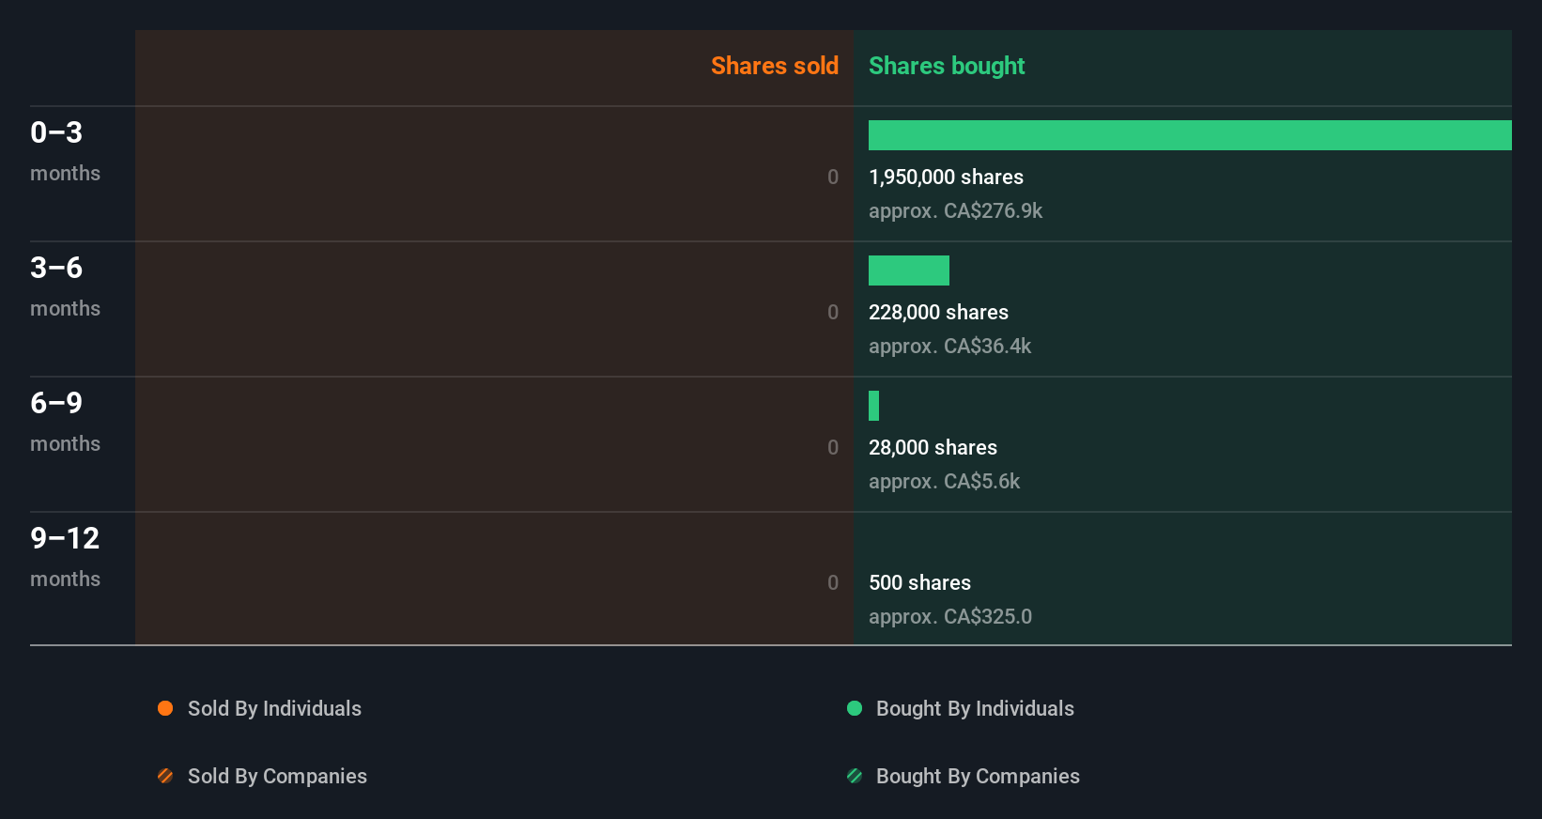Click the striped Bought By Companies icon

point(855,776)
